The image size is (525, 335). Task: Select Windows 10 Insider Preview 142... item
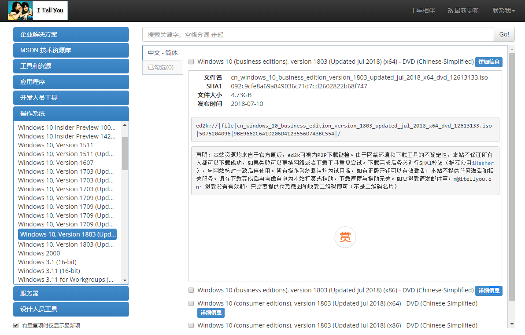(x=67, y=136)
